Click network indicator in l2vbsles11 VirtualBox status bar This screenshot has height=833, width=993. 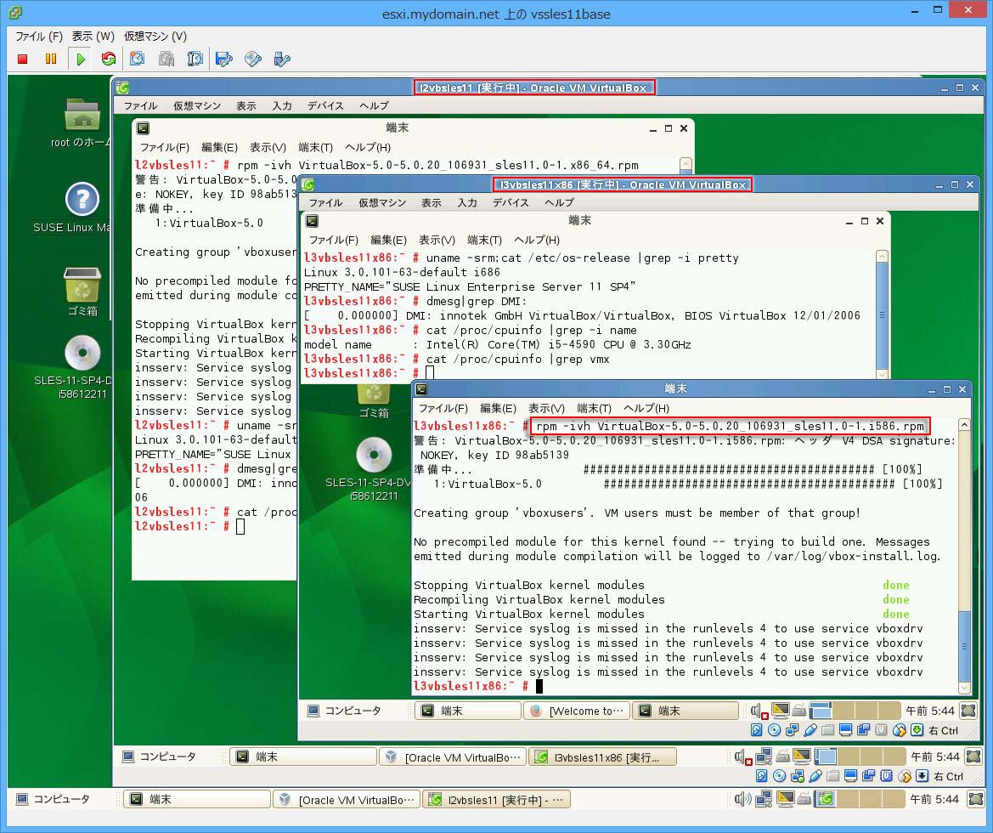798,776
